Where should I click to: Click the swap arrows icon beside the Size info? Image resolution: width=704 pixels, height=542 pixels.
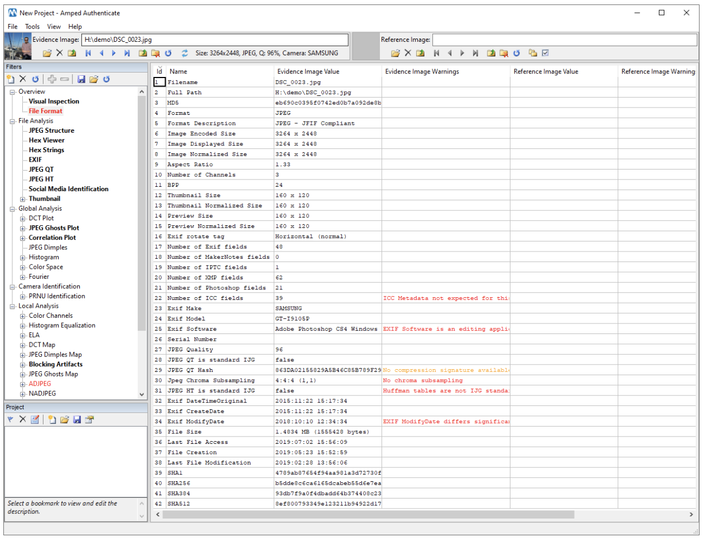[x=185, y=53]
